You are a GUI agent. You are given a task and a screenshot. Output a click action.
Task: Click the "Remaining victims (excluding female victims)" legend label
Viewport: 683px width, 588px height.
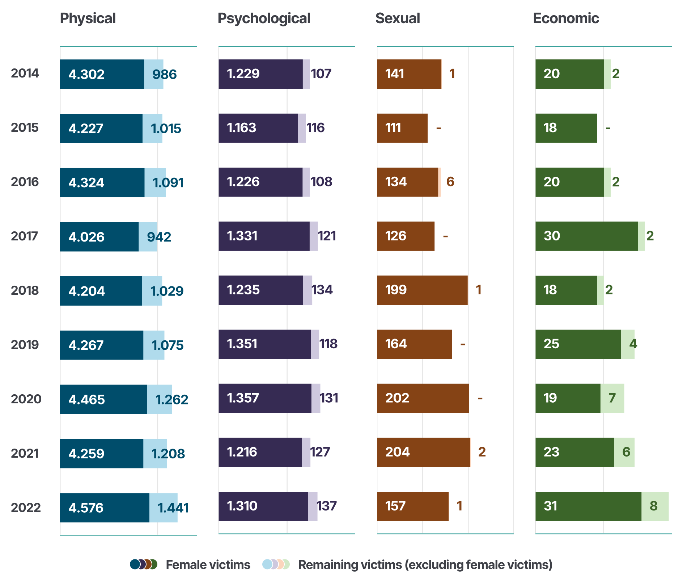[x=425, y=565]
